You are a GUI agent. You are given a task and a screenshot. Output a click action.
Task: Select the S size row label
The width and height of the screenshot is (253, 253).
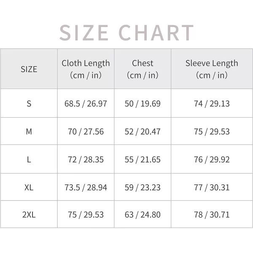point(29,104)
